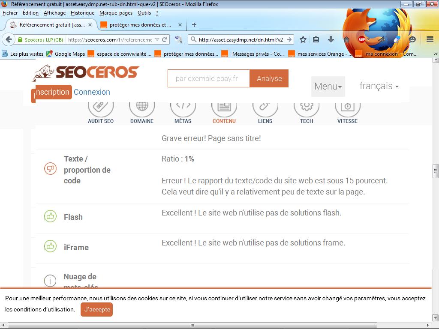
Task: Open the français language dropdown
Action: (x=379, y=86)
